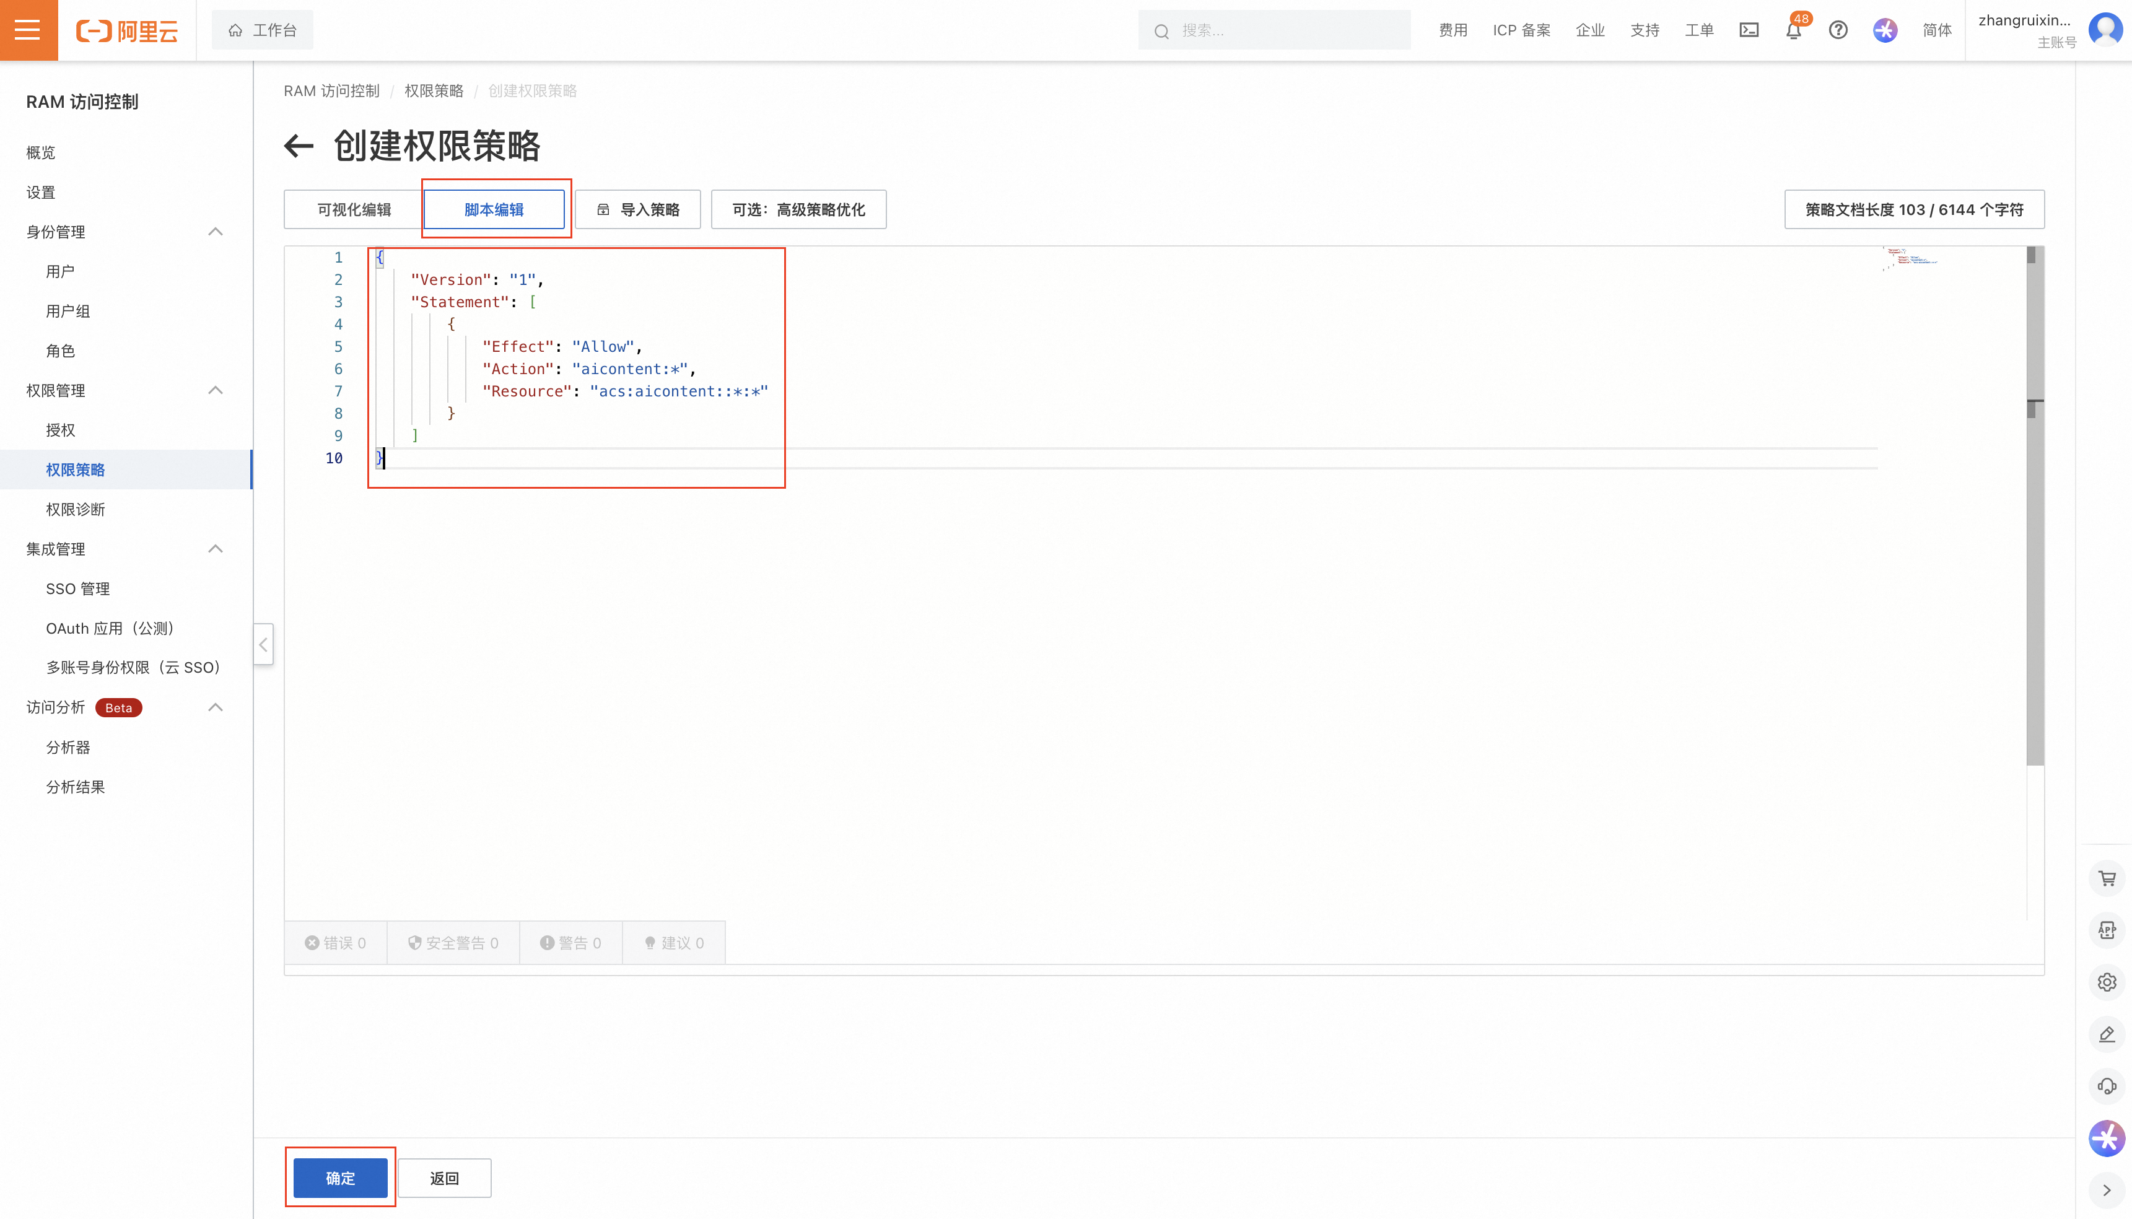The width and height of the screenshot is (2132, 1219).
Task: Switch to 可视化编辑 tab
Action: (353, 209)
